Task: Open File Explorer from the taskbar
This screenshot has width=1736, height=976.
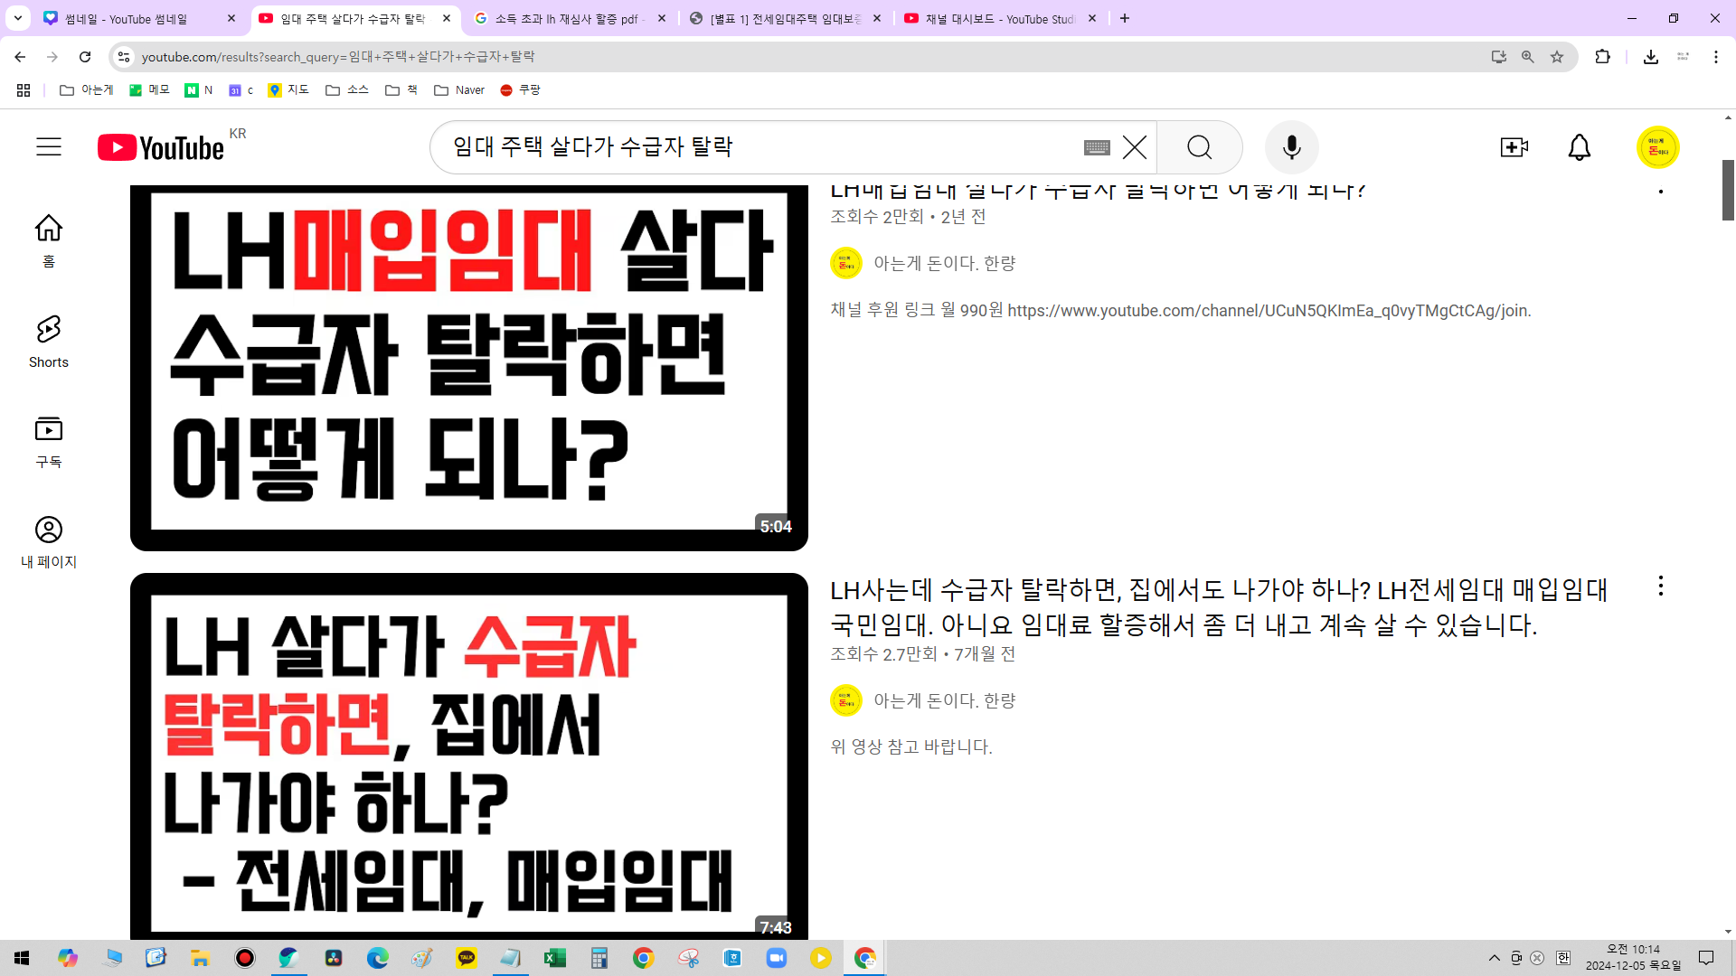Action: point(200,958)
